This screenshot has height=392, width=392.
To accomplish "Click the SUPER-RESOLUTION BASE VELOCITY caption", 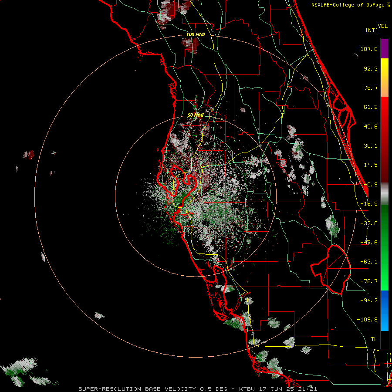I will [x=198, y=389].
